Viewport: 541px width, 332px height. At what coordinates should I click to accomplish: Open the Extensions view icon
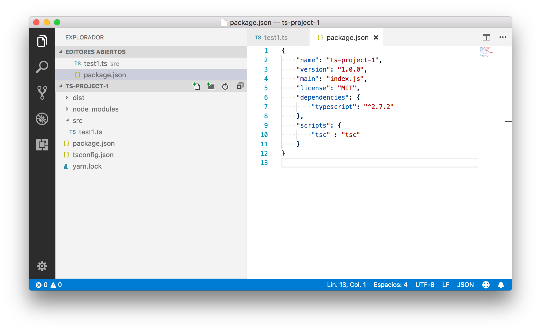click(x=42, y=145)
